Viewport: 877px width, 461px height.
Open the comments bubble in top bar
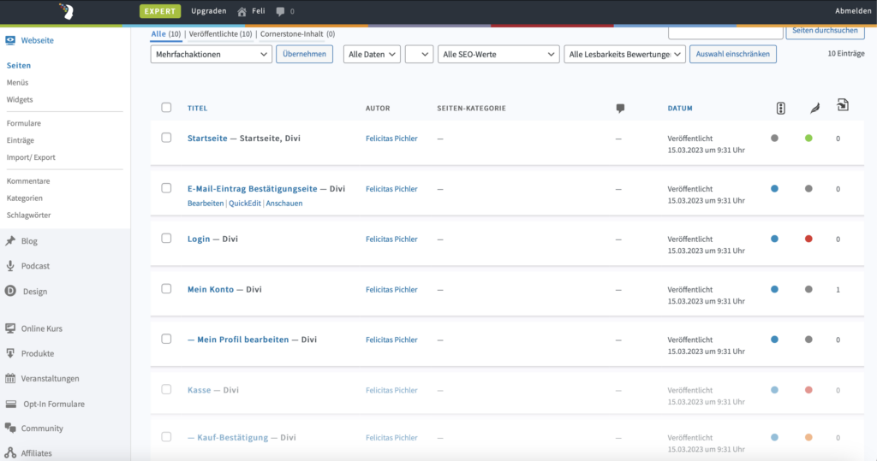point(280,11)
